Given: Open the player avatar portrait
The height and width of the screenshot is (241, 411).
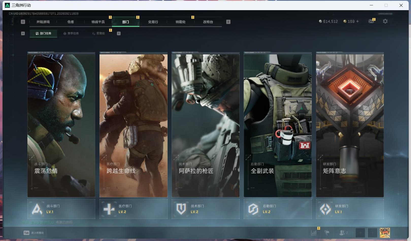Looking at the screenshot, I should 385,233.
